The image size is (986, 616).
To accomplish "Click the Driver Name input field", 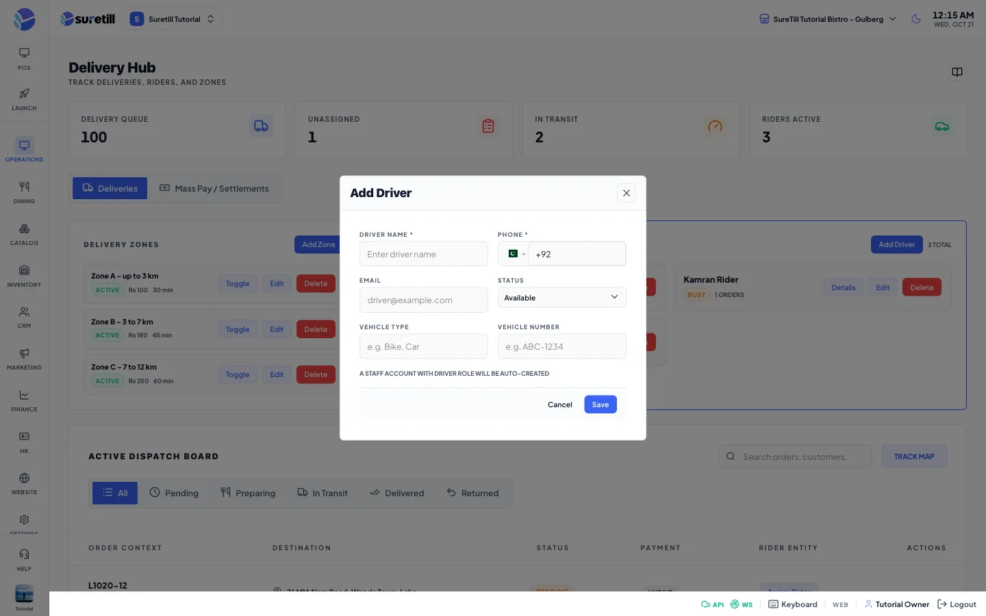I will (424, 254).
